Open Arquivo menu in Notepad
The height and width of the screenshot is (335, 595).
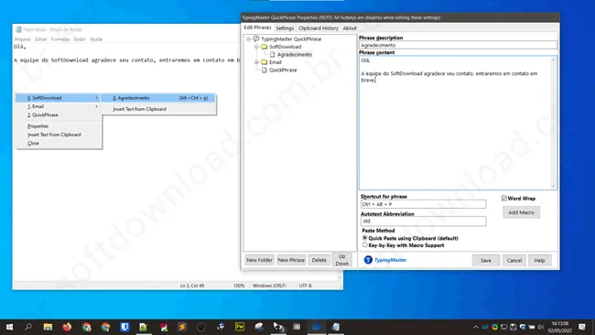[x=22, y=39]
